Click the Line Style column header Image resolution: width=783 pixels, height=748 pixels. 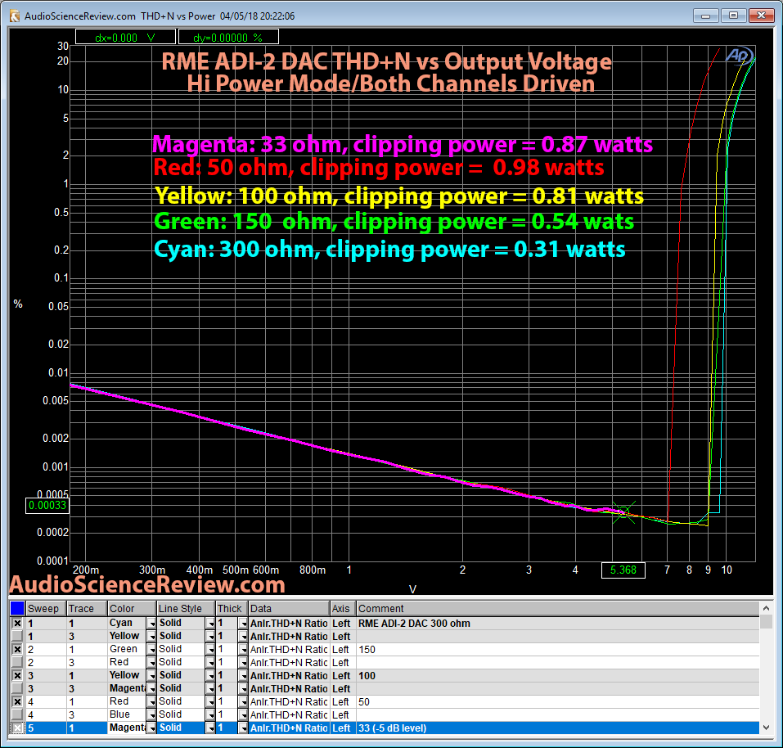(186, 608)
